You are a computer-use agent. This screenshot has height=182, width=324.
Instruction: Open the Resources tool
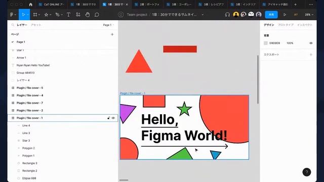(78, 15)
